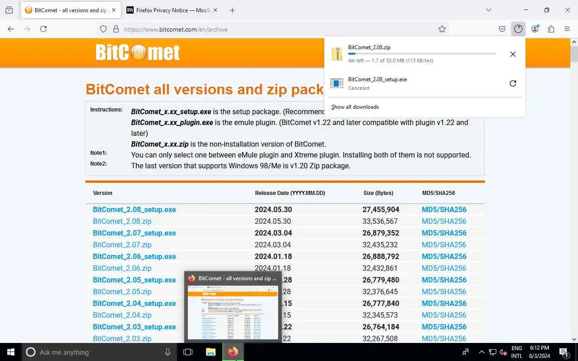Save page to Pocket
578x361 pixels.
click(502, 29)
